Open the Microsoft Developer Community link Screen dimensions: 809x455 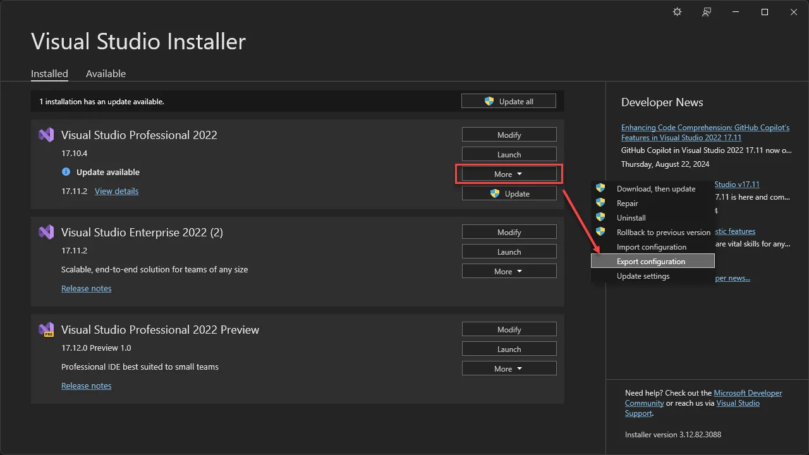pos(748,392)
